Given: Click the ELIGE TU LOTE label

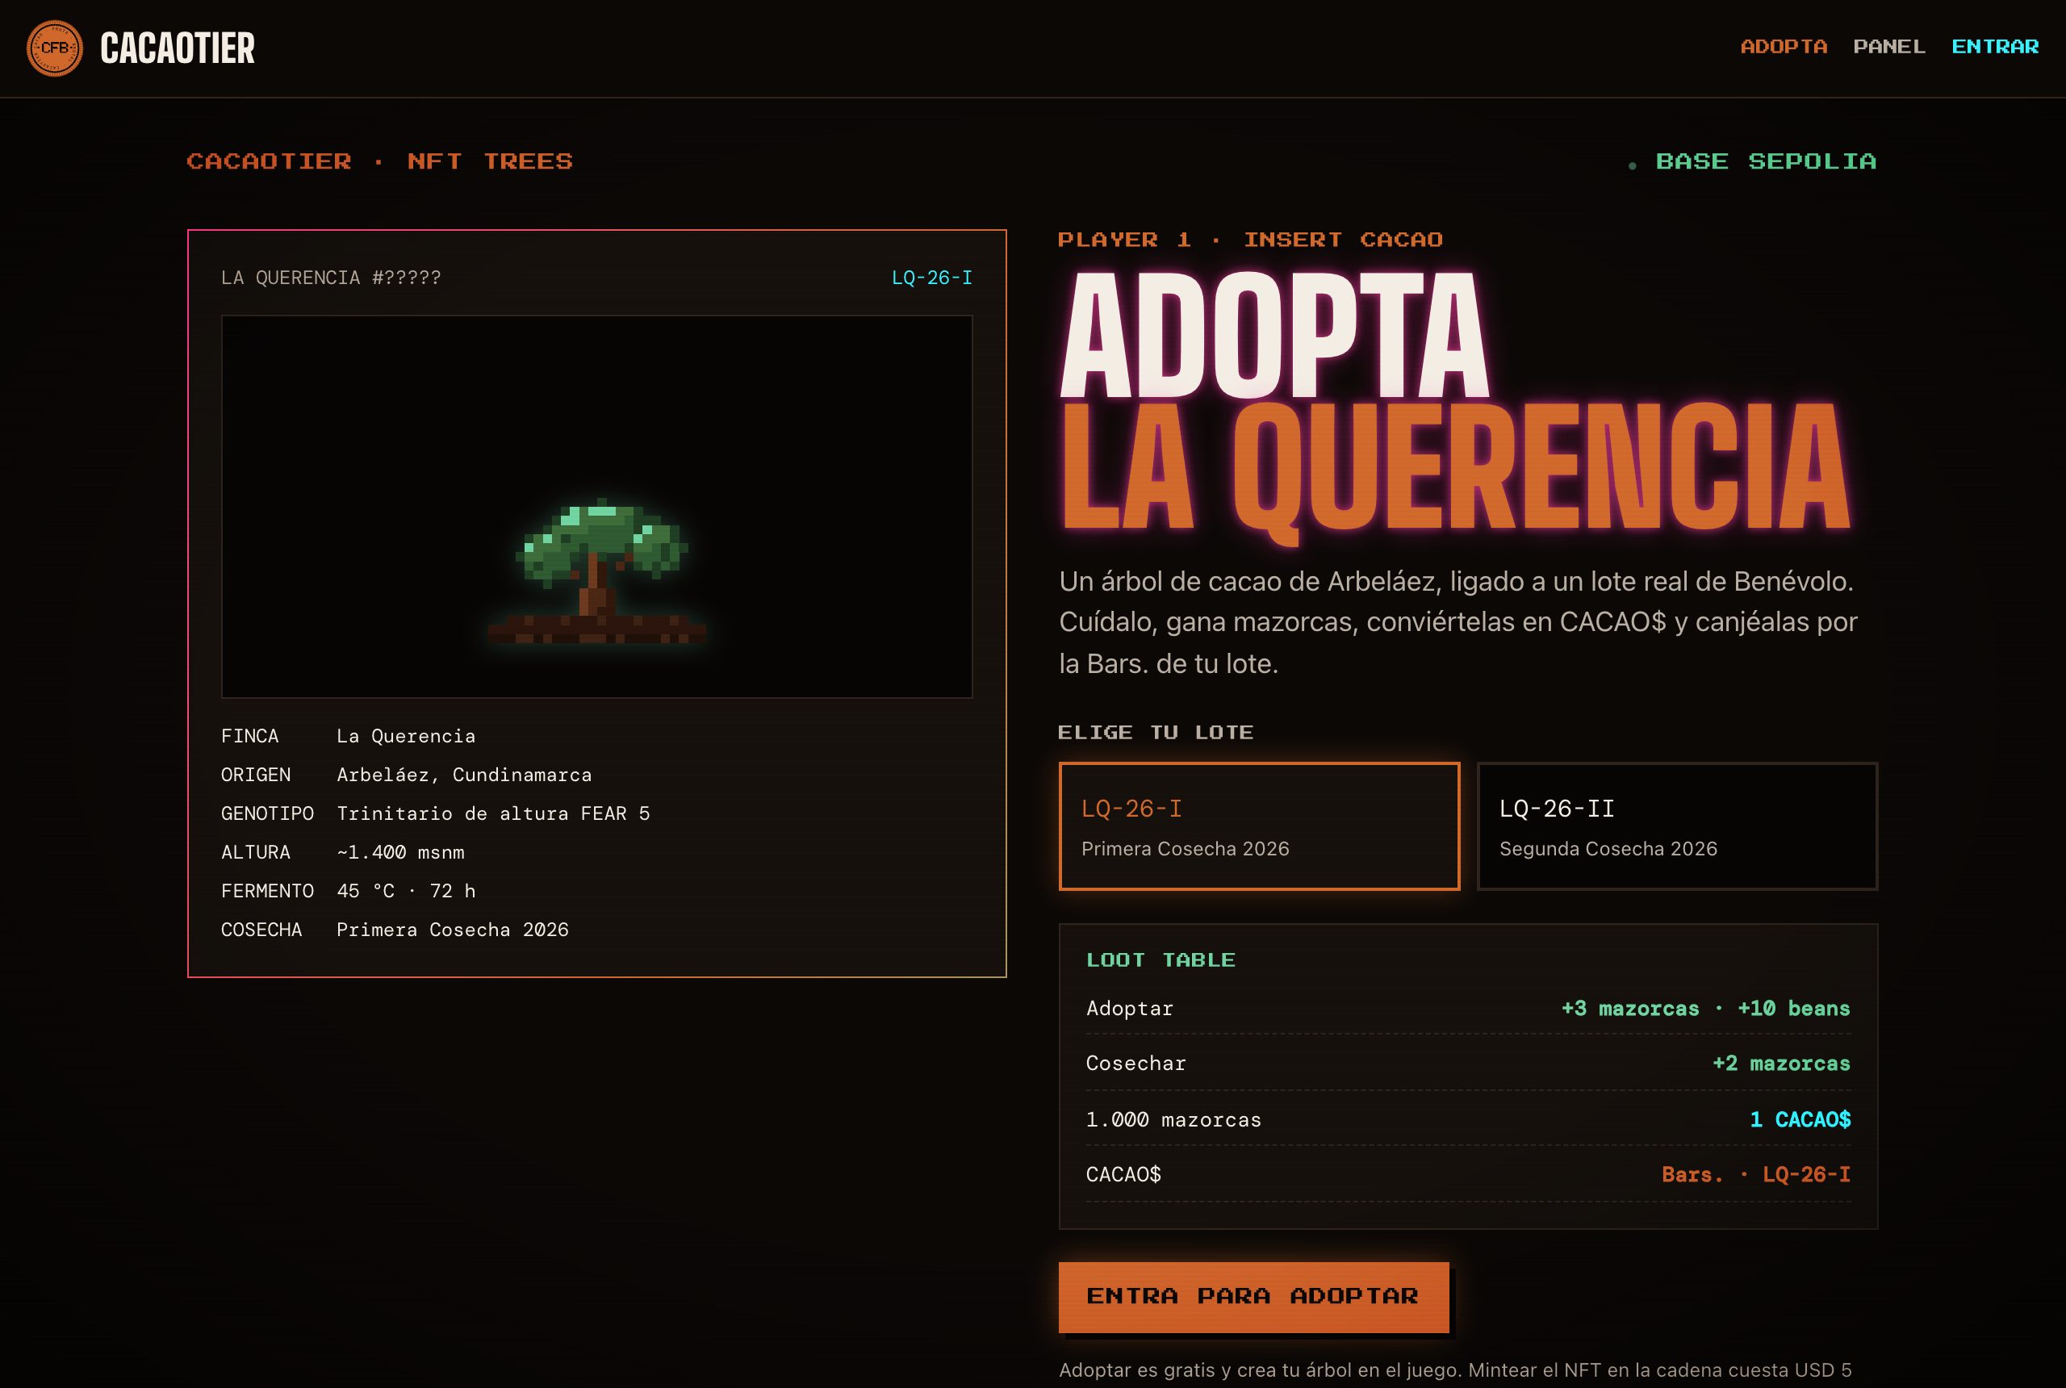Looking at the screenshot, I should (1156, 733).
